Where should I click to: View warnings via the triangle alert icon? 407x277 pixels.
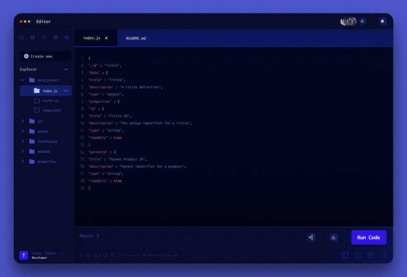tap(95, 255)
